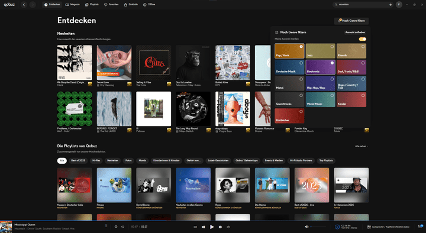Open the 'Best of 2025 - Live' playlist thumbnail
Image resolution: width=426 pixels, height=233 pixels.
click(312, 185)
